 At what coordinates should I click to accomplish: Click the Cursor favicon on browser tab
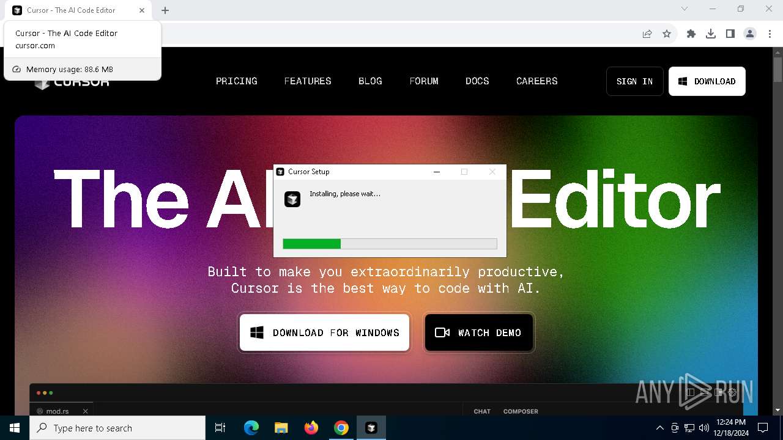coord(17,10)
